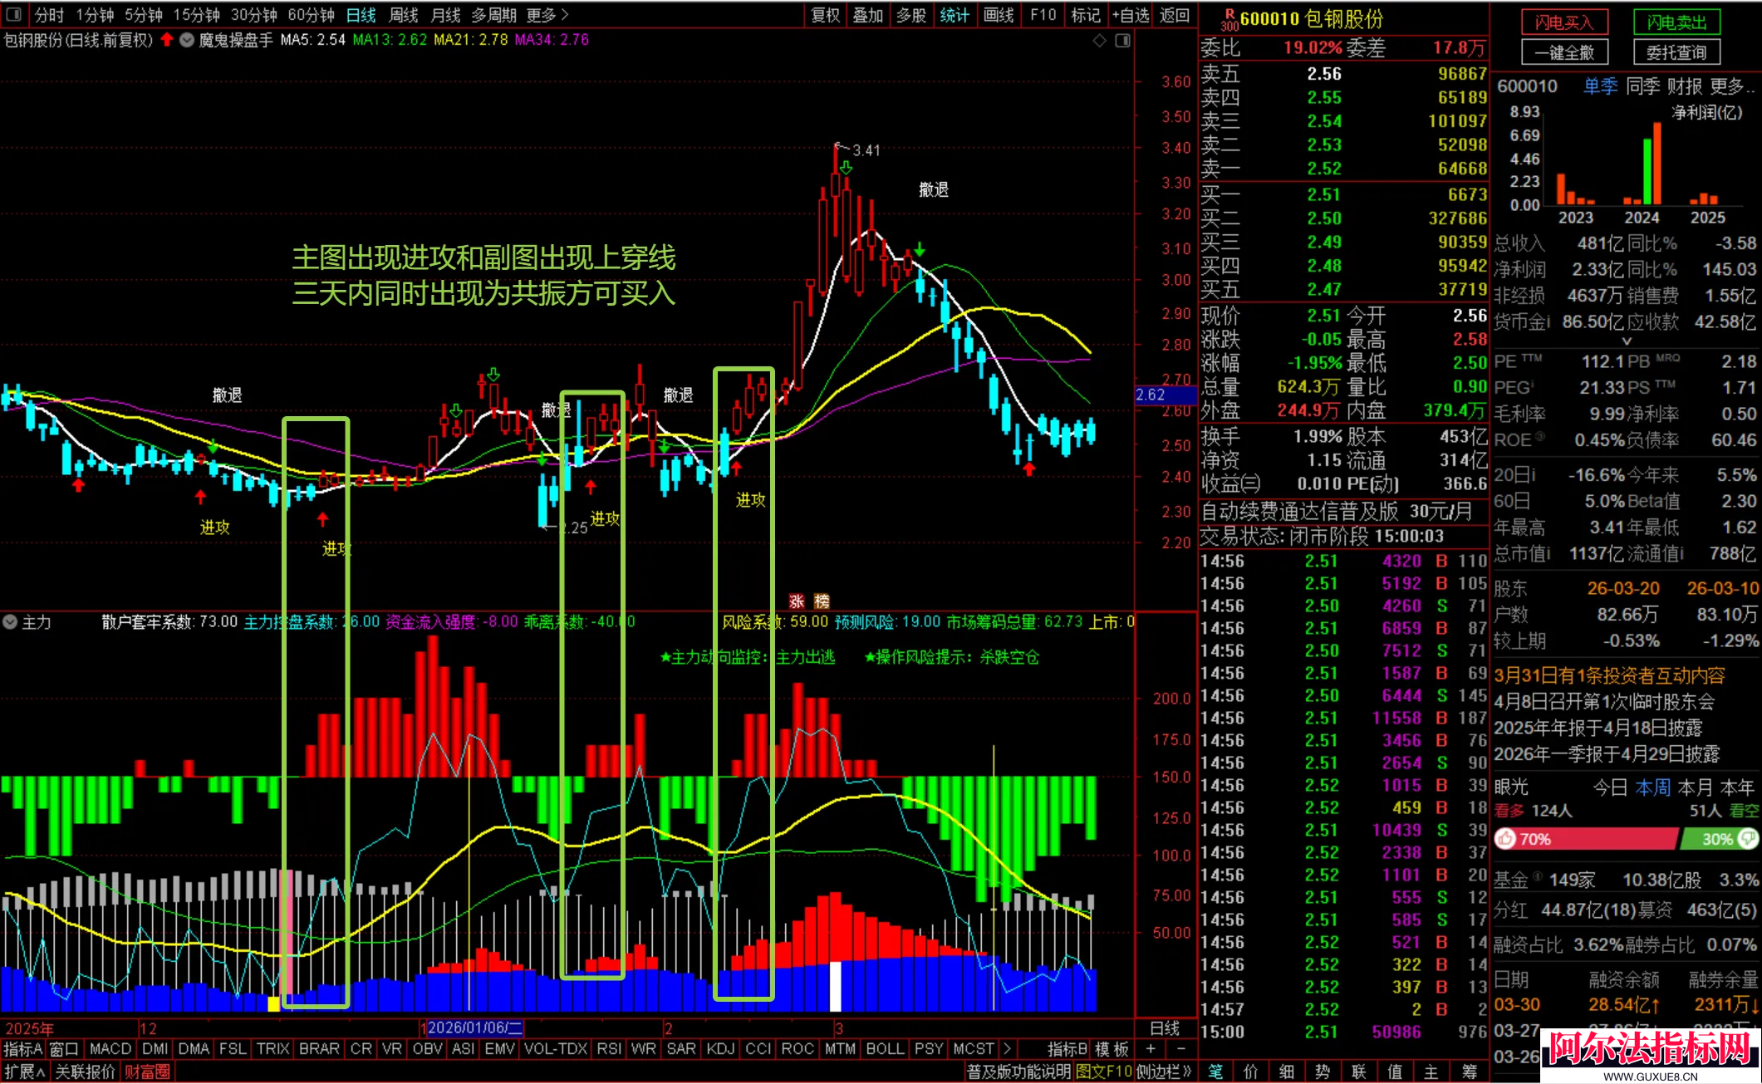Expand the 更多 periods menu
This screenshot has width=1762, height=1084.
tap(547, 15)
